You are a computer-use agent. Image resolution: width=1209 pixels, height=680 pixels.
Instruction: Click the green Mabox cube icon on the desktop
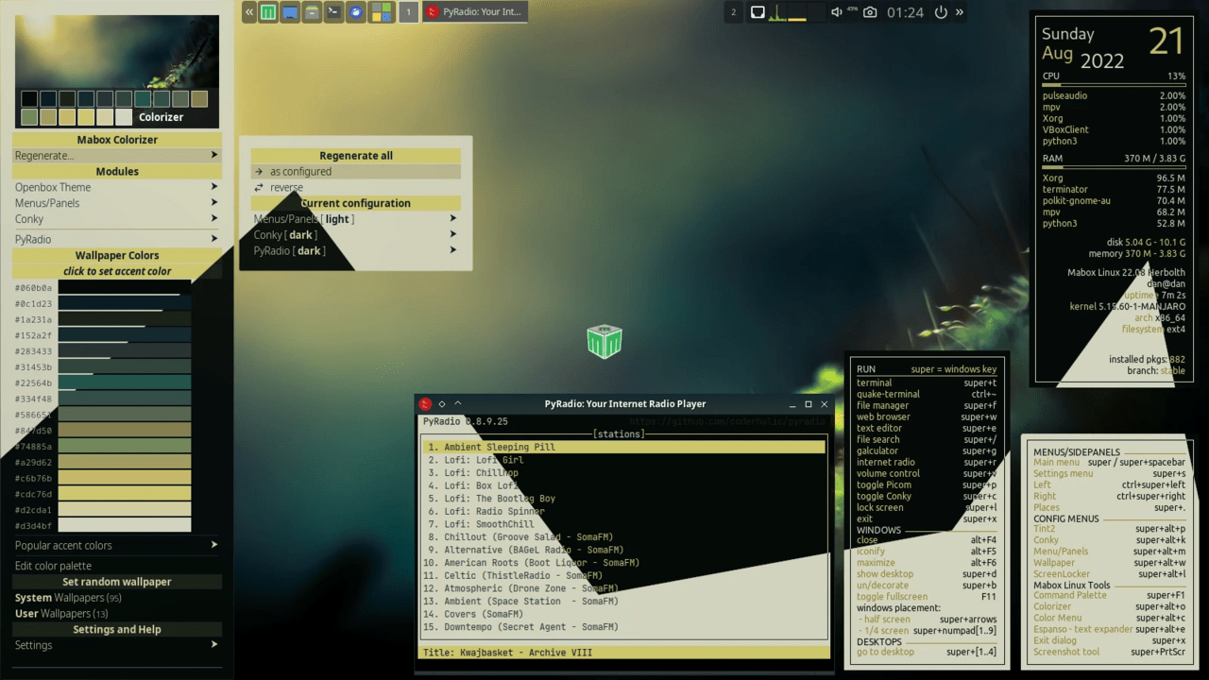tap(604, 342)
